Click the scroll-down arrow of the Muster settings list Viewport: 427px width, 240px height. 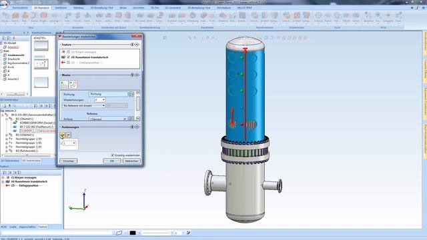138,119
